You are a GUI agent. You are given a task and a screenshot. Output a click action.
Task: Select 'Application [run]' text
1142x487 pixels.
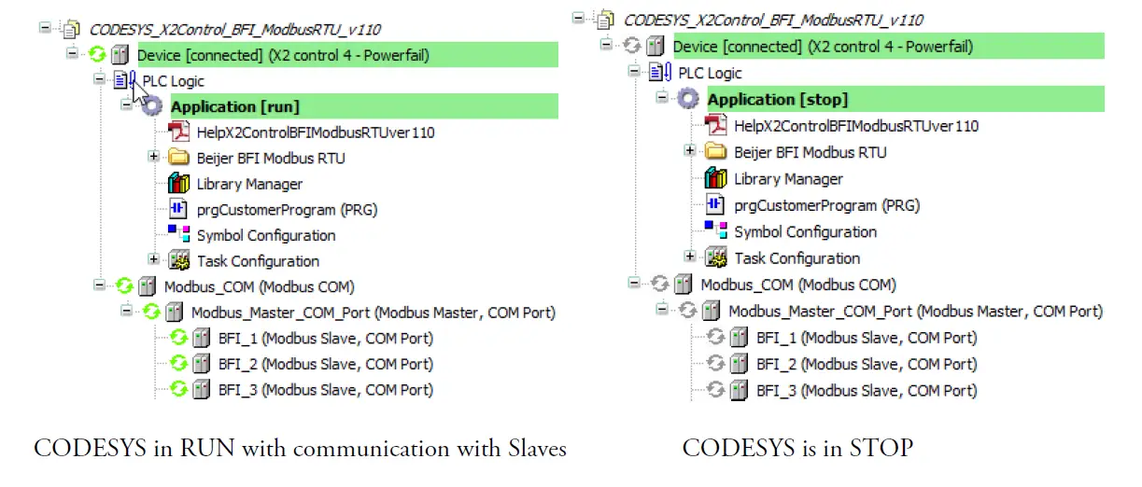235,107
